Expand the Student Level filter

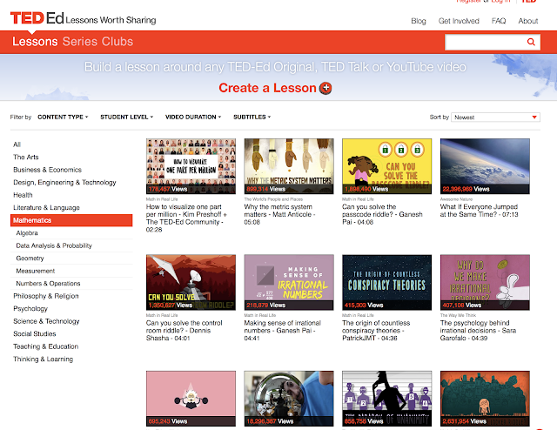coord(127,117)
